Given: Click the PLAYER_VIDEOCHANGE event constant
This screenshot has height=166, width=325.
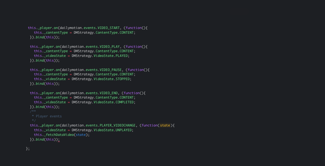Looking at the screenshot, I should point(118,125).
